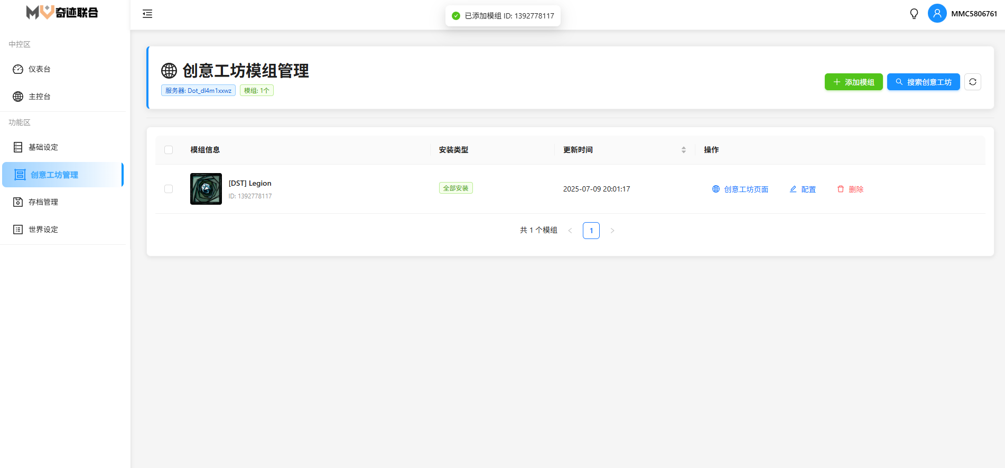Viewport: 1005px width, 468px height.
Task: Delete the Legion mod via 删除
Action: [850, 189]
